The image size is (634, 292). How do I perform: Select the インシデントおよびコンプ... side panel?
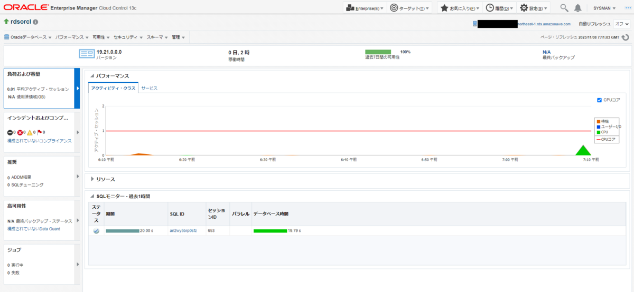[x=39, y=132]
